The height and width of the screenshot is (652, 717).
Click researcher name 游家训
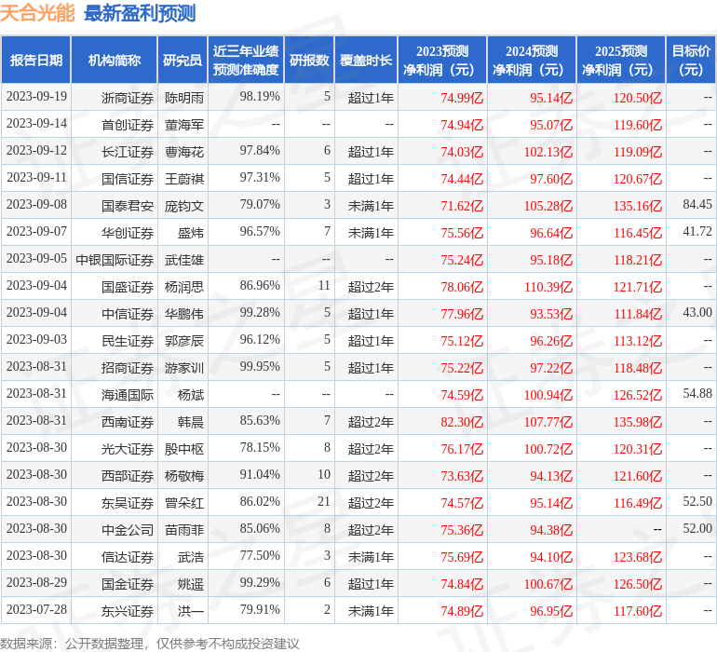[184, 367]
